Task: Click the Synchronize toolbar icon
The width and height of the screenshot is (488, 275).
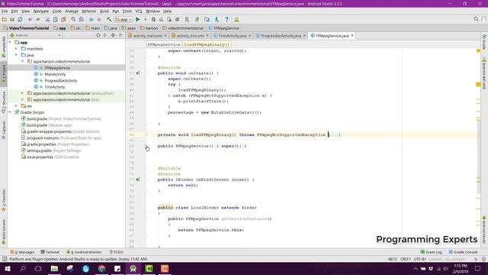Action: coord(20,19)
